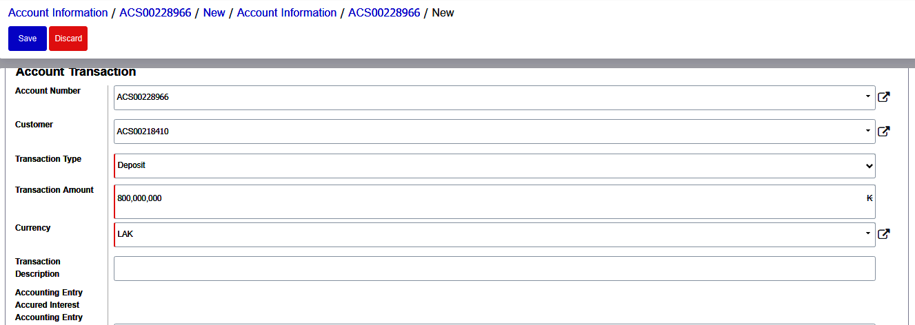Open the Currency record external link icon
The width and height of the screenshot is (915, 325).
(883, 234)
